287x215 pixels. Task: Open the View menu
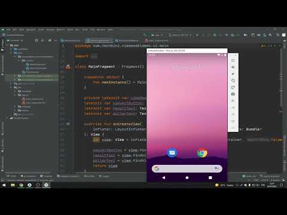click(22, 30)
